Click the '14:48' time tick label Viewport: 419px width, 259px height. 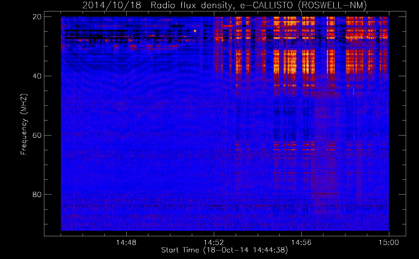point(126,243)
